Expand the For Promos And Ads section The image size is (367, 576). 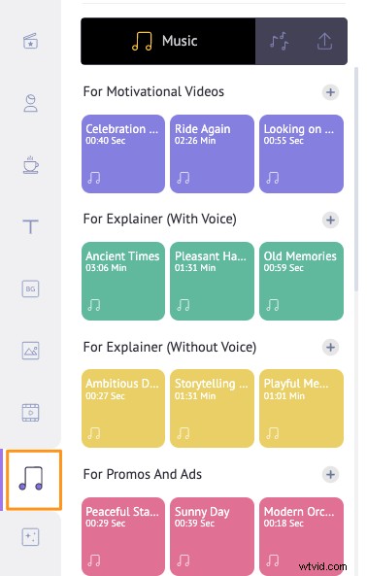[x=330, y=474]
